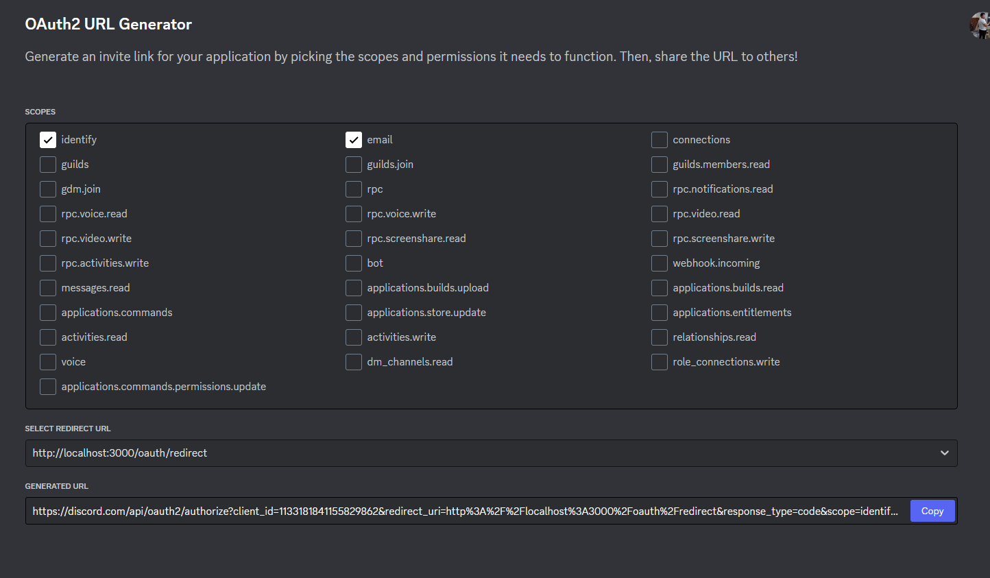Tick applications.store.update checkbox
990x578 pixels.
coord(354,313)
